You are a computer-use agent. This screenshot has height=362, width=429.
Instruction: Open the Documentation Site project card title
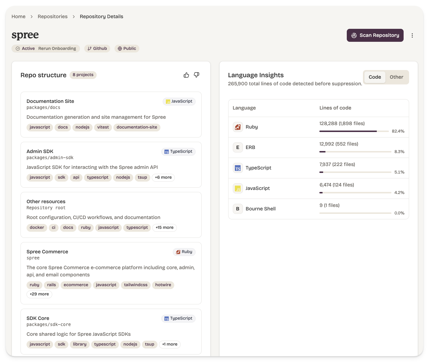coord(50,101)
